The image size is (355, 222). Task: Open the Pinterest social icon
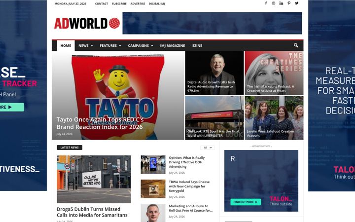pyautogui.click(x=289, y=3)
